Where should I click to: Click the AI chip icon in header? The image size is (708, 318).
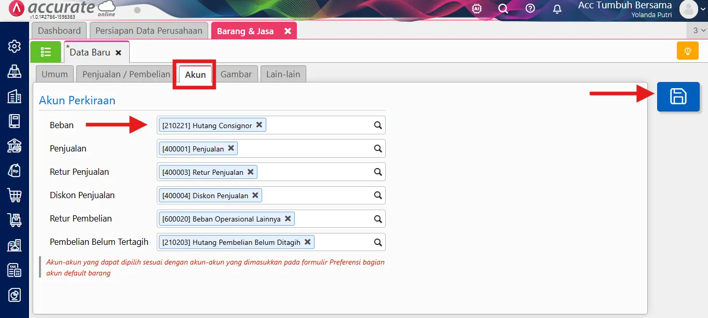click(x=476, y=9)
